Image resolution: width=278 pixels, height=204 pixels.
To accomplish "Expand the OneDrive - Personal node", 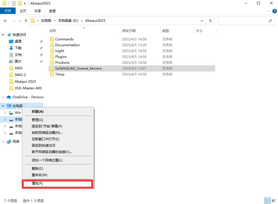I will [x=3, y=97].
